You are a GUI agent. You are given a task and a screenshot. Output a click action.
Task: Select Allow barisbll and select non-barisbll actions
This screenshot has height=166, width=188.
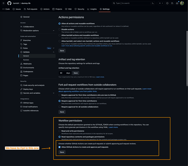click(59, 41)
